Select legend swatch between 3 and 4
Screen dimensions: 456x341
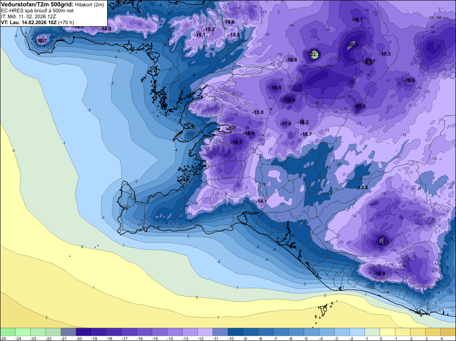(433, 332)
